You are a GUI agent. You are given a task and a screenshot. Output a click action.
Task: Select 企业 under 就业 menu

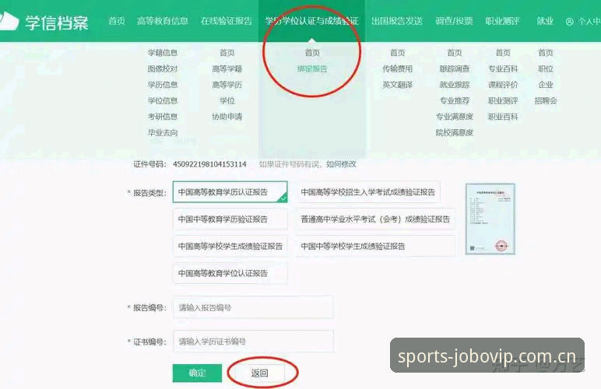546,85
